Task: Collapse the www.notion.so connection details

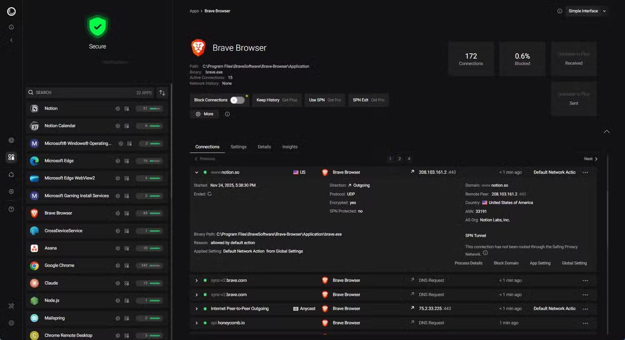Action: (196, 172)
